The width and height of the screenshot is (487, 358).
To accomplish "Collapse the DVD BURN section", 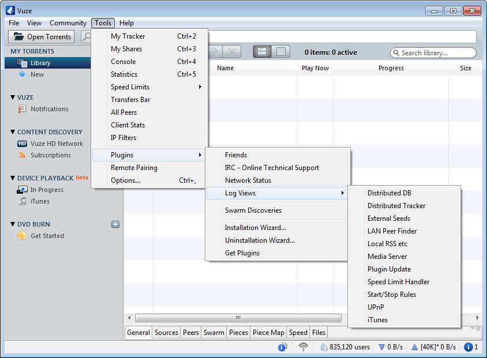I will point(13,224).
